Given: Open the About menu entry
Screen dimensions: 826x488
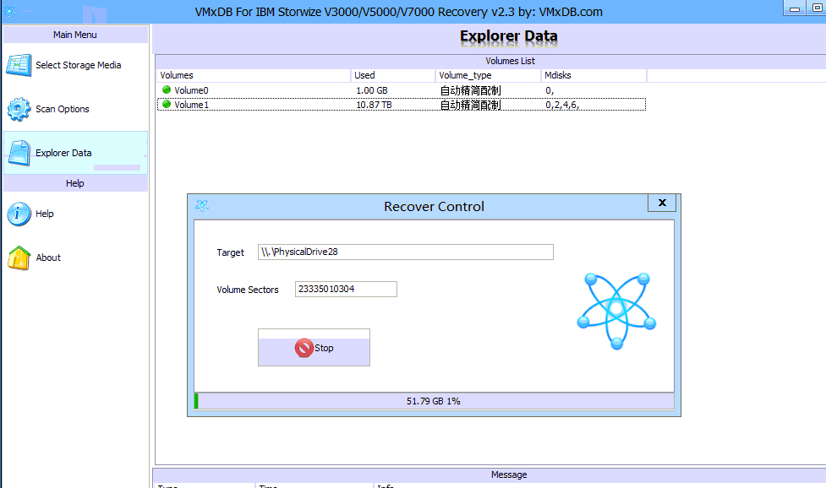Looking at the screenshot, I should coord(75,258).
